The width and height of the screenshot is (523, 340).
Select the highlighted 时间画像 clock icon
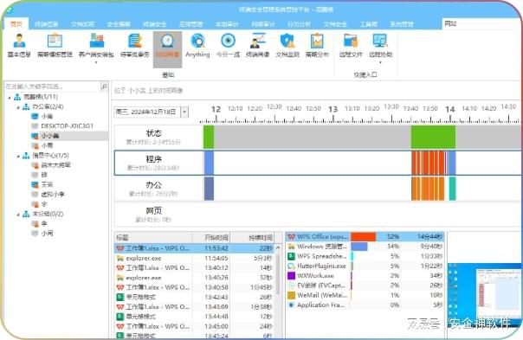point(167,41)
